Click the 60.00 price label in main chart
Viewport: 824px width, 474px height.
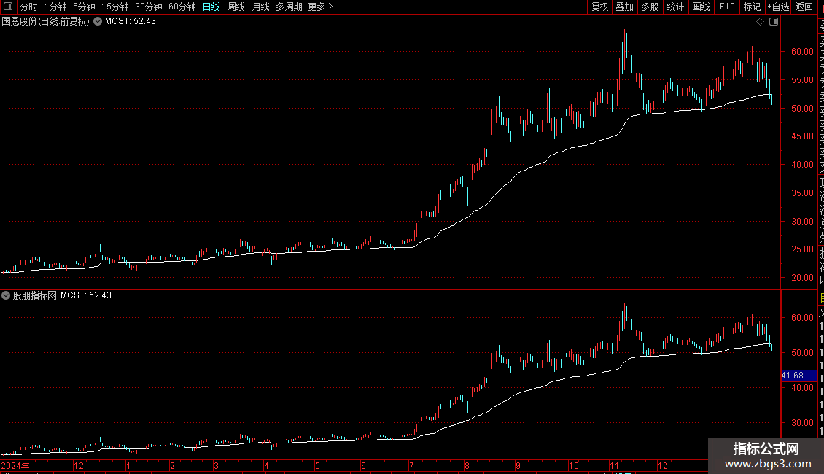tap(802, 52)
